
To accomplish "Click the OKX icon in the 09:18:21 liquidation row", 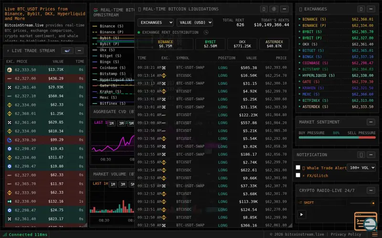I will [x=164, y=68].
